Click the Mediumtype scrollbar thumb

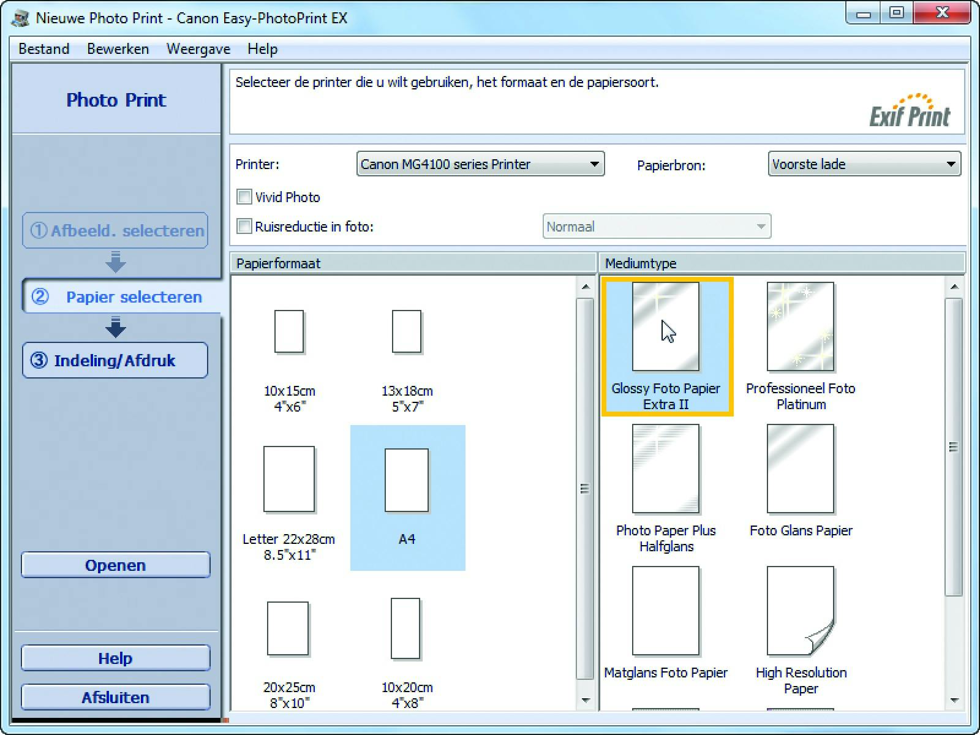click(x=954, y=447)
